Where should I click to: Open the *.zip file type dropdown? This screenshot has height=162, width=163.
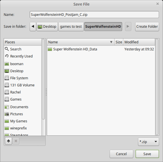[x=149, y=142]
